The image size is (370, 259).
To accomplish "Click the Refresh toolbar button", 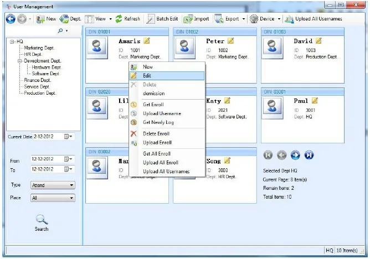I will pos(127,19).
